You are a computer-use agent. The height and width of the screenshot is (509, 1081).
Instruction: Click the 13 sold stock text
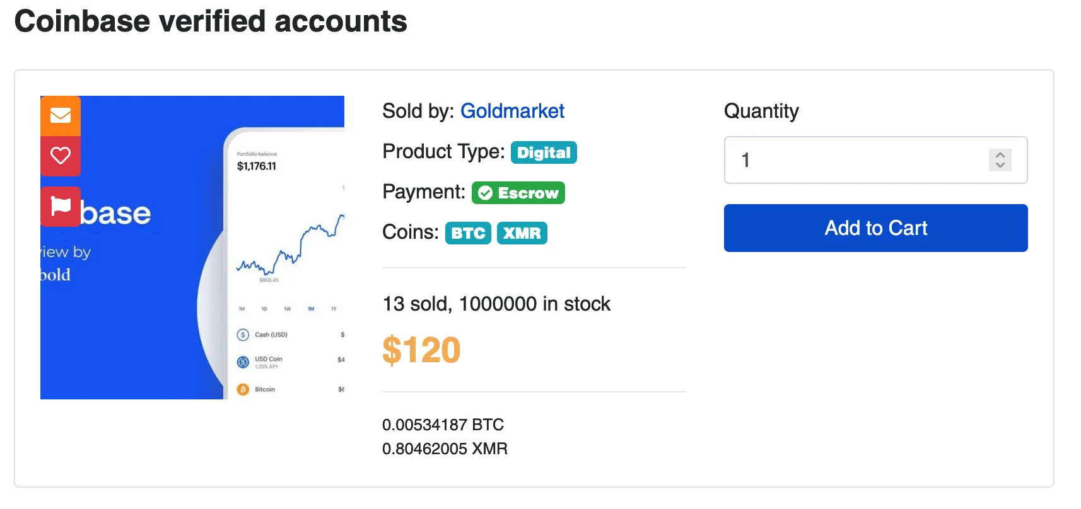[x=496, y=304]
